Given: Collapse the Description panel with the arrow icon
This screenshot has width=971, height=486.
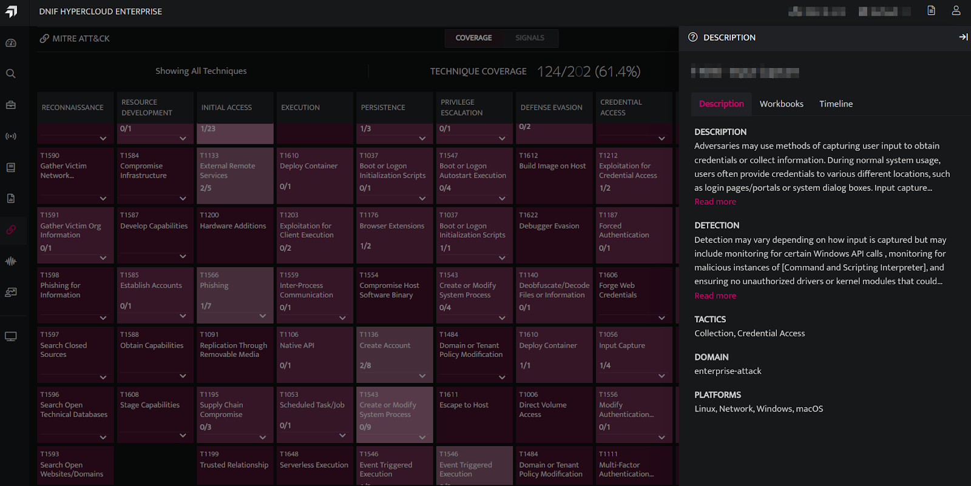Looking at the screenshot, I should [963, 37].
